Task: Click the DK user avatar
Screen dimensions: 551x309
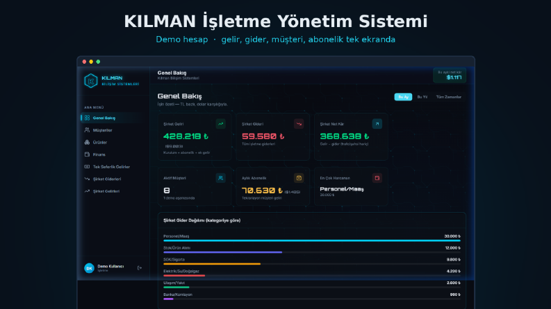Action: 89,268
